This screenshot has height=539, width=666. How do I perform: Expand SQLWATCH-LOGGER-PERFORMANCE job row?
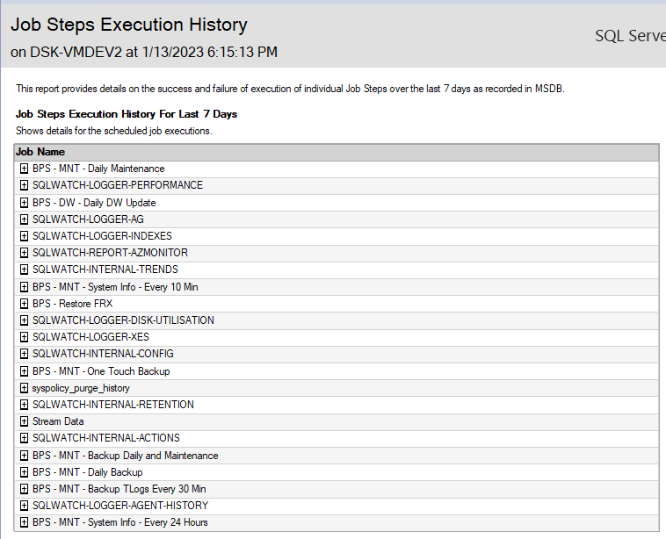pyautogui.click(x=25, y=185)
